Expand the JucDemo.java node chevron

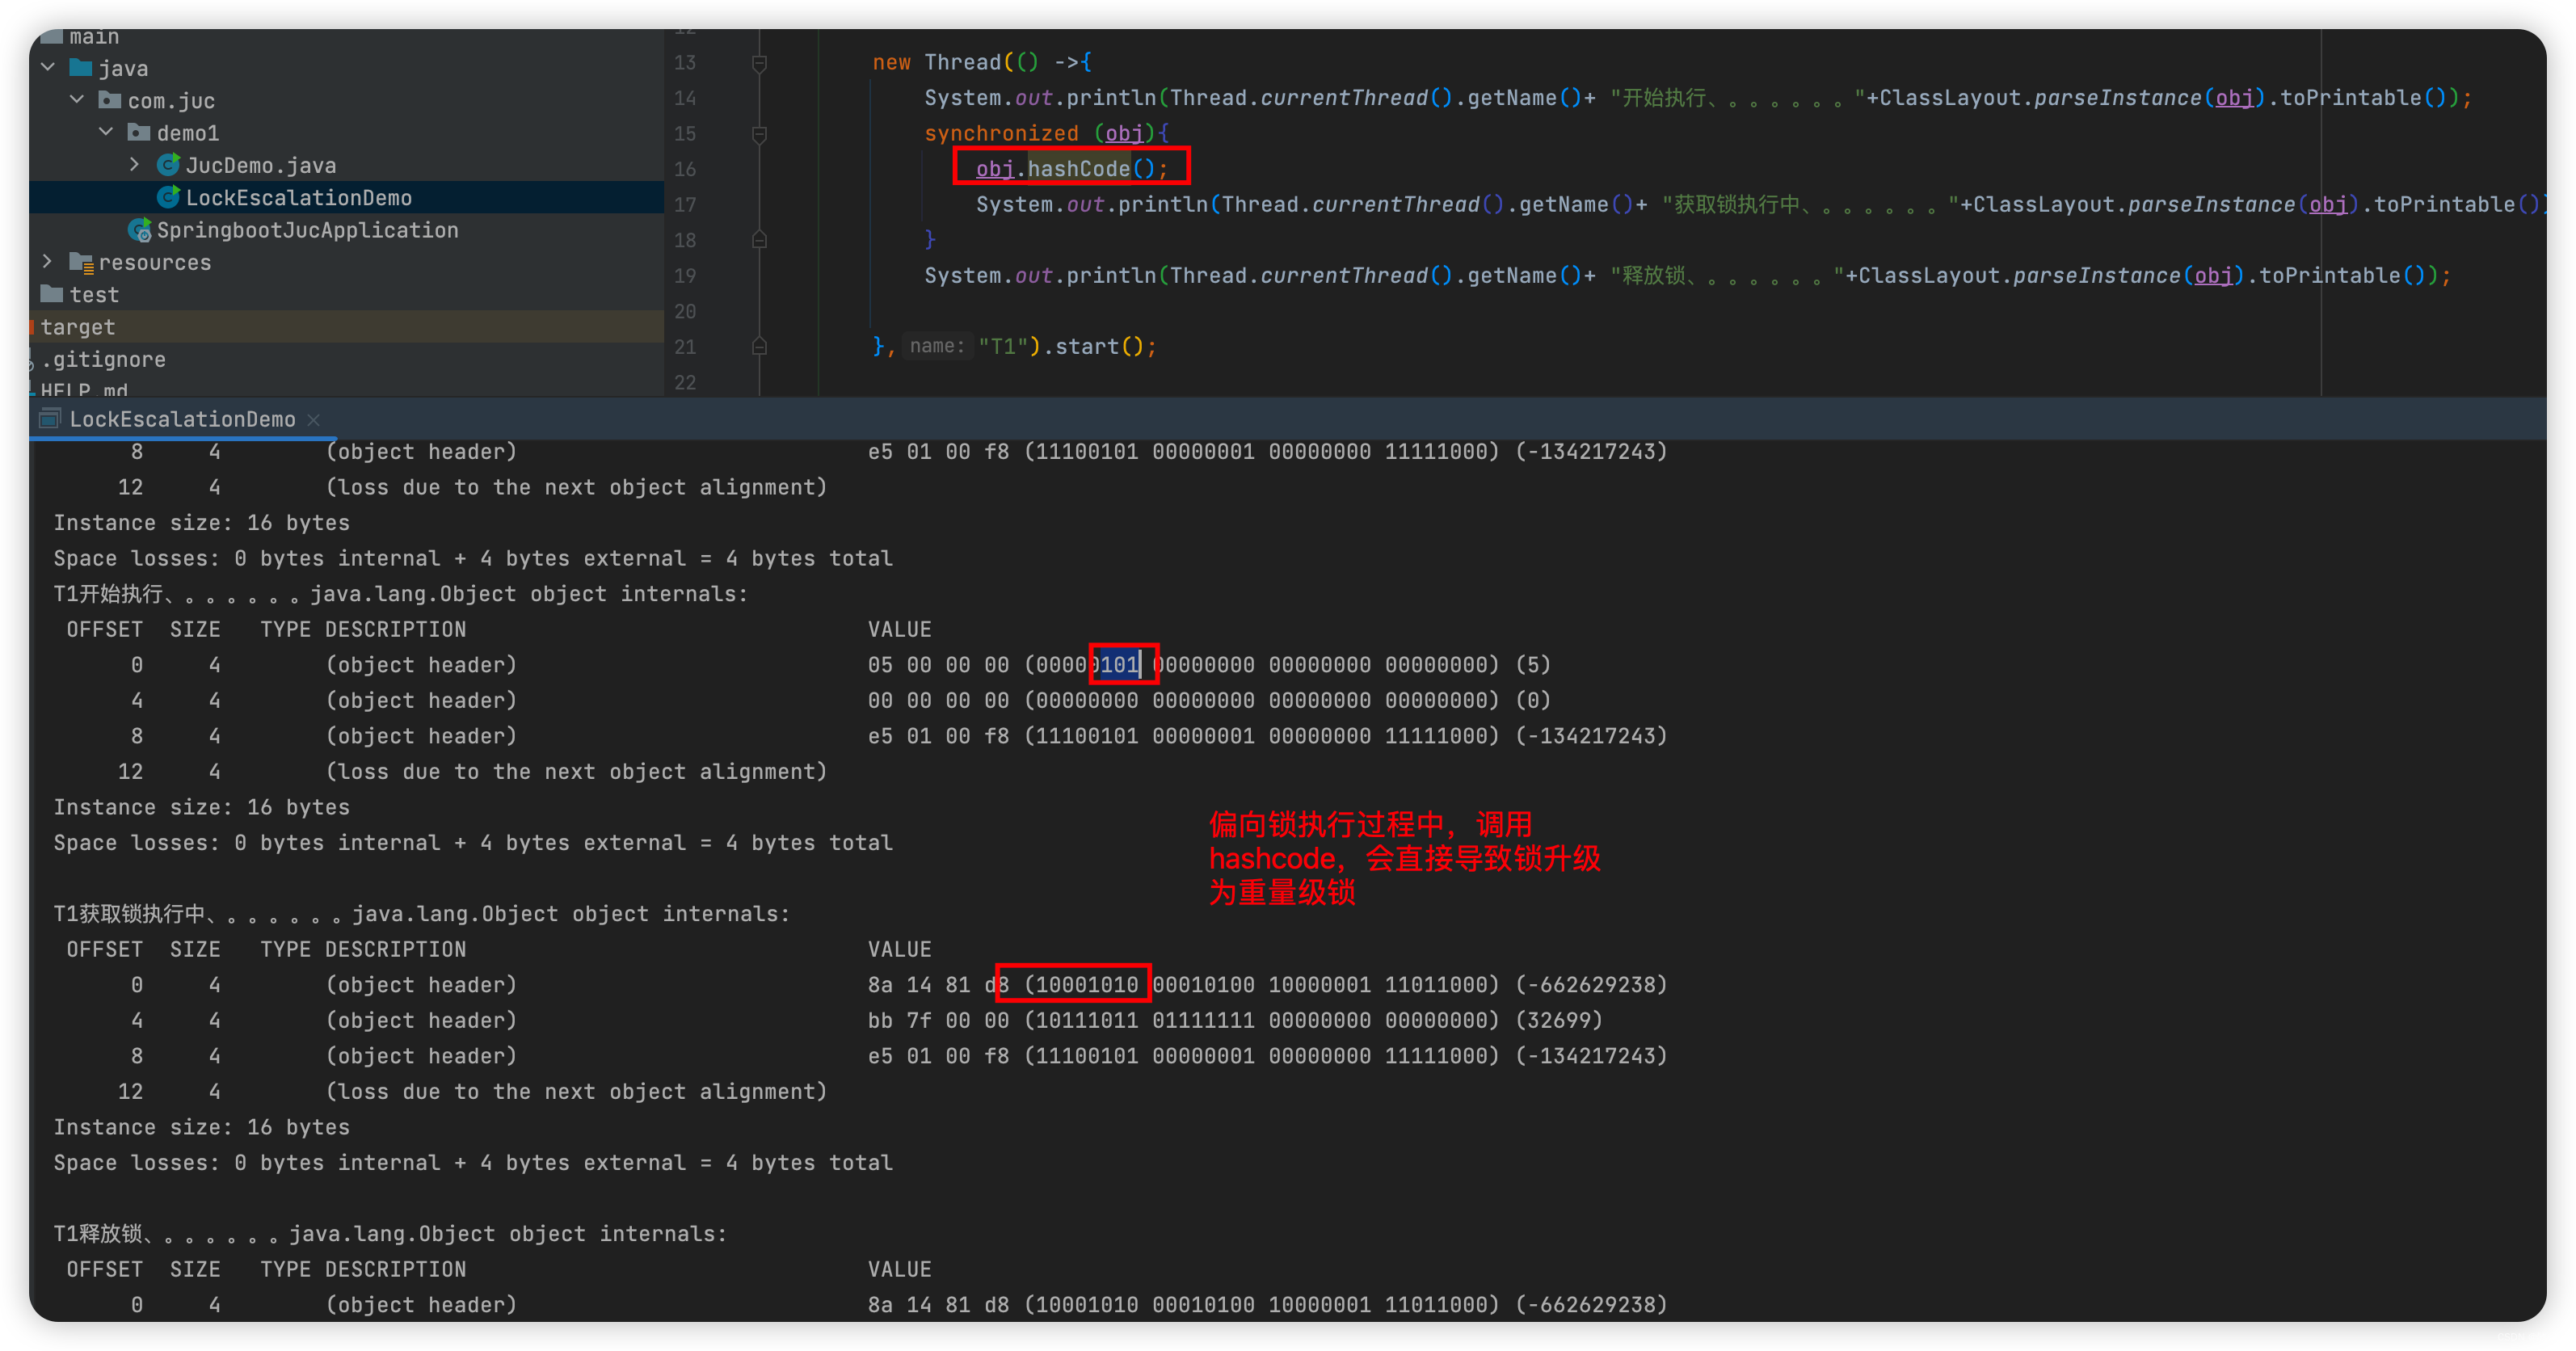(x=135, y=164)
